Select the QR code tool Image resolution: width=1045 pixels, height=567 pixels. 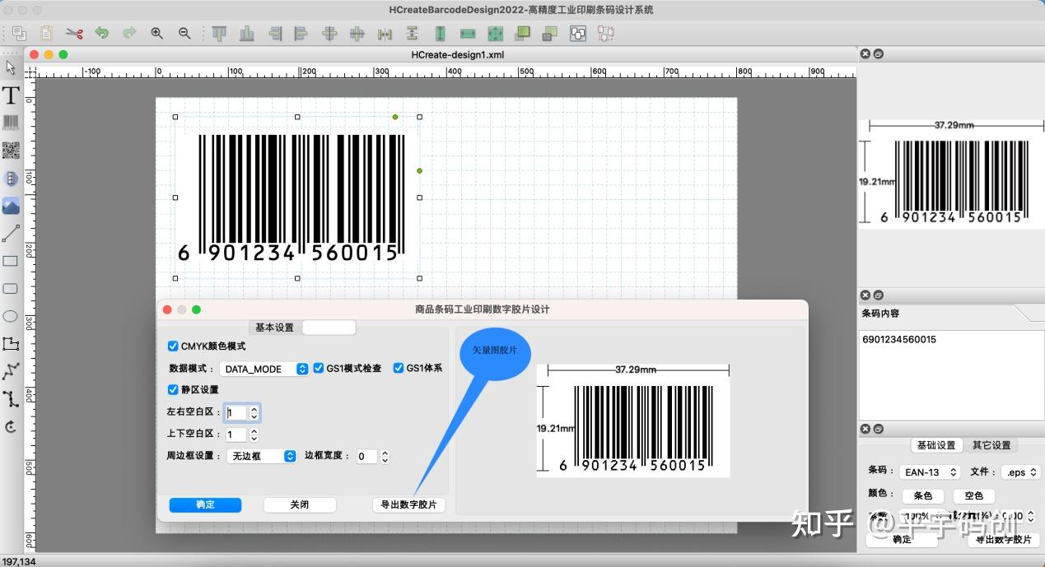11,151
